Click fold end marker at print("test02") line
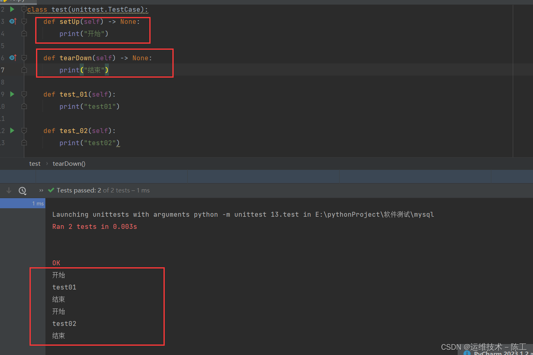 tap(24, 143)
